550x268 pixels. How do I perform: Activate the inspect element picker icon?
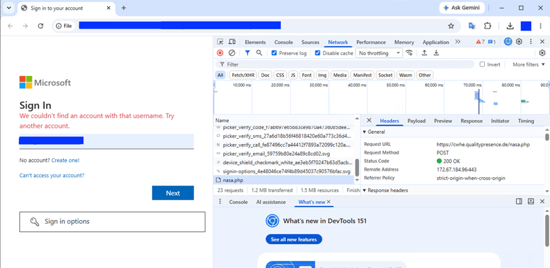[x=220, y=42]
